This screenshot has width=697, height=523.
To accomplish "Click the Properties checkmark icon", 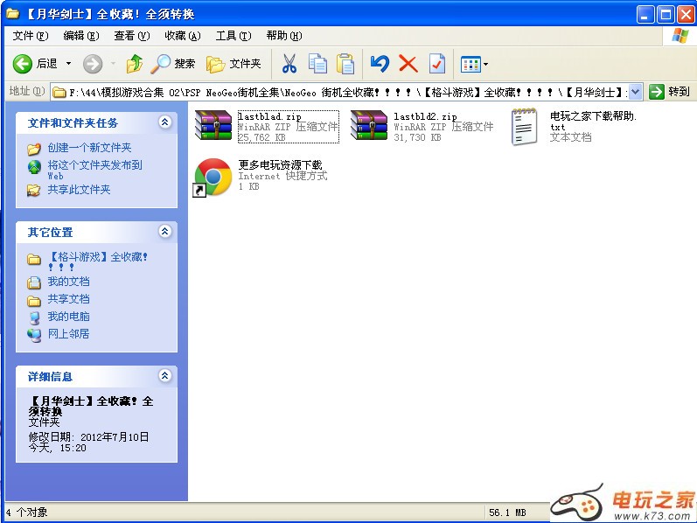I will (437, 64).
